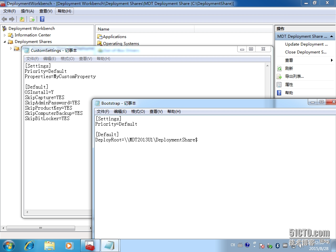Viewport: 336px width, 252px height.
Task: Open 文件(F) menu in Bootstrap Notepad
Action: [103, 112]
